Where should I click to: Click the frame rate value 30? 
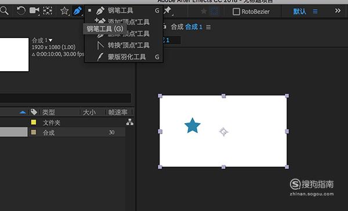(x=111, y=132)
